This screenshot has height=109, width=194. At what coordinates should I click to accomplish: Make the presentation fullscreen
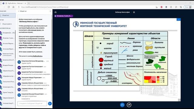pyautogui.click(x=179, y=100)
